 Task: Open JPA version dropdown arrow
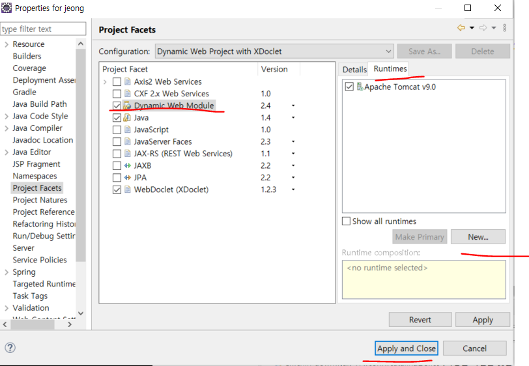(x=293, y=177)
